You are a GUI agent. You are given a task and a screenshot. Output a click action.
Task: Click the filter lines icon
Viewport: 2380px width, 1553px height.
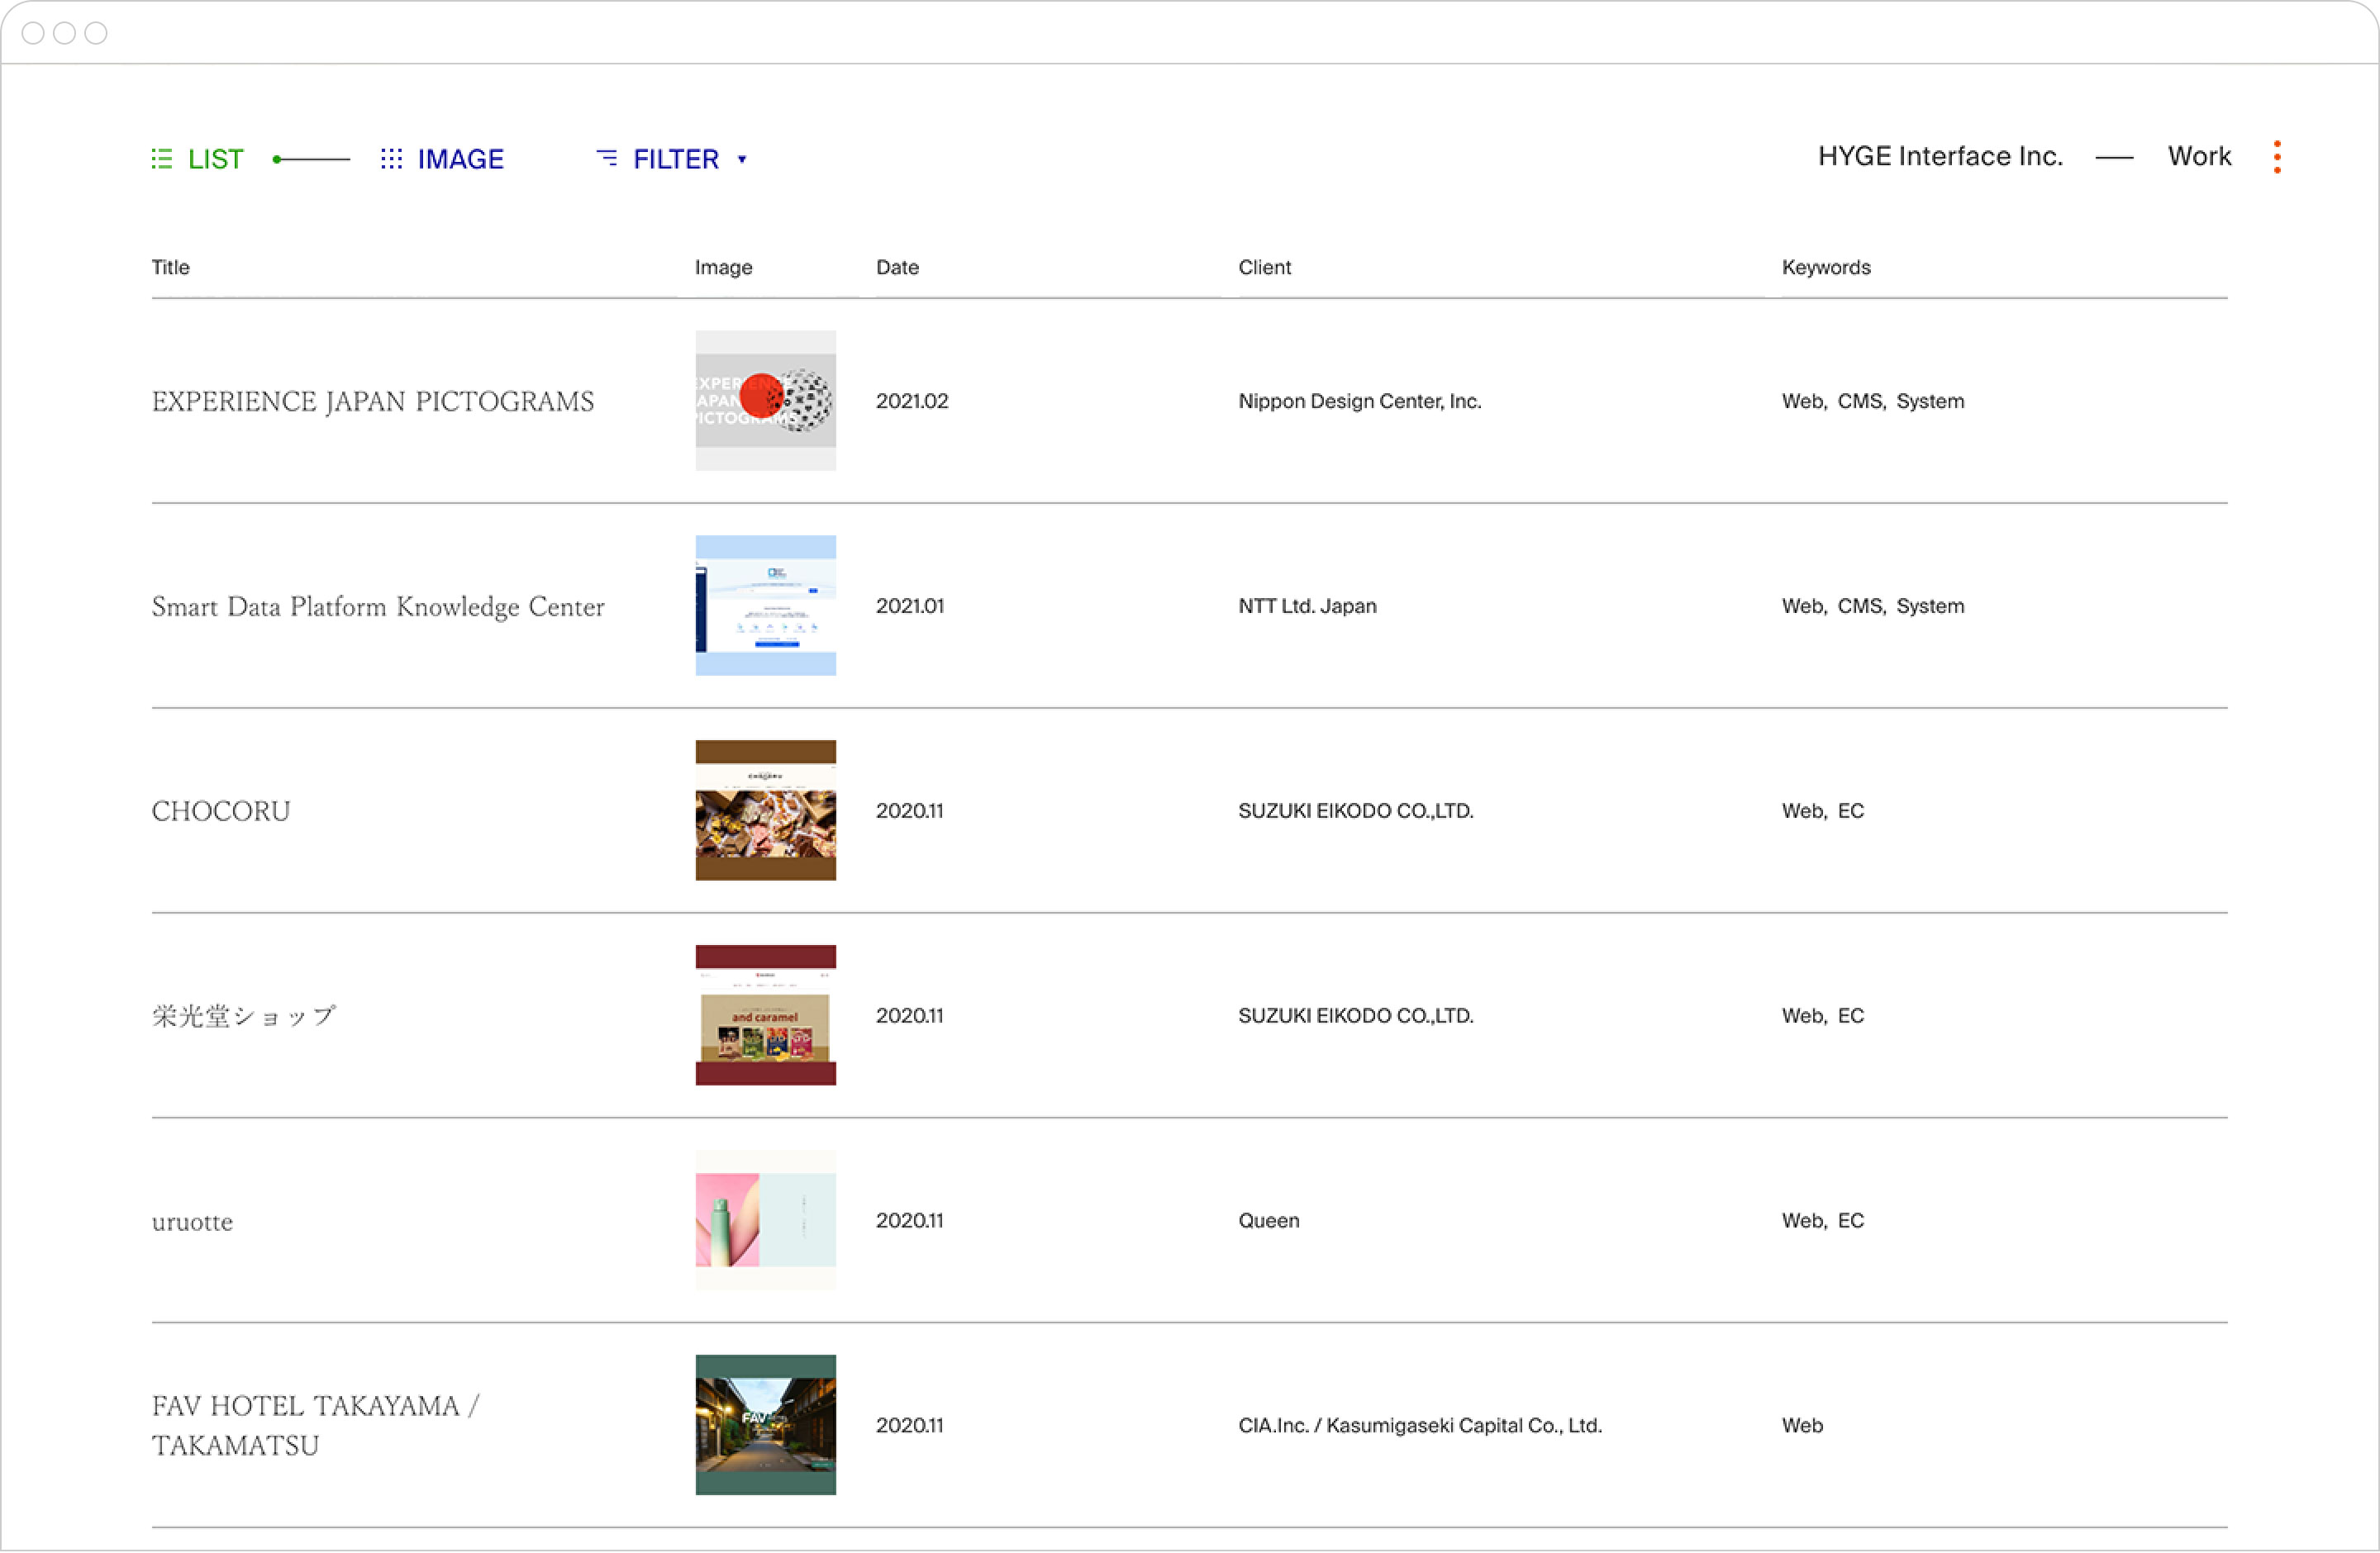606,158
